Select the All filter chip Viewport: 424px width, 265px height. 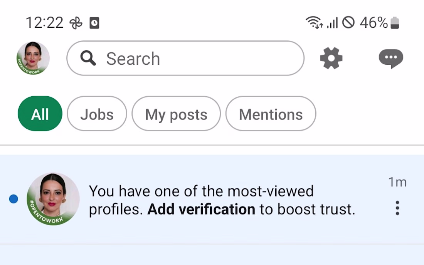click(40, 114)
